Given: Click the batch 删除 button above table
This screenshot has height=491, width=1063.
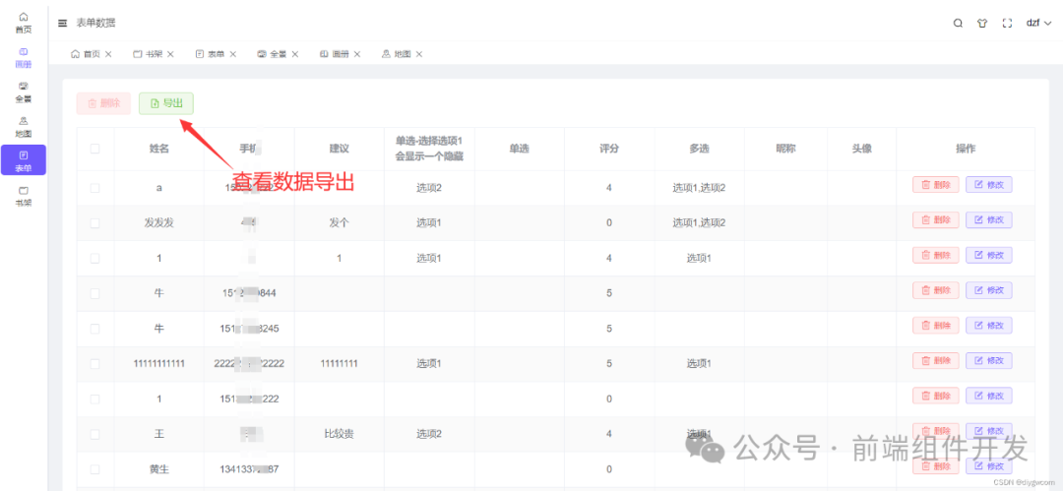Looking at the screenshot, I should (103, 103).
